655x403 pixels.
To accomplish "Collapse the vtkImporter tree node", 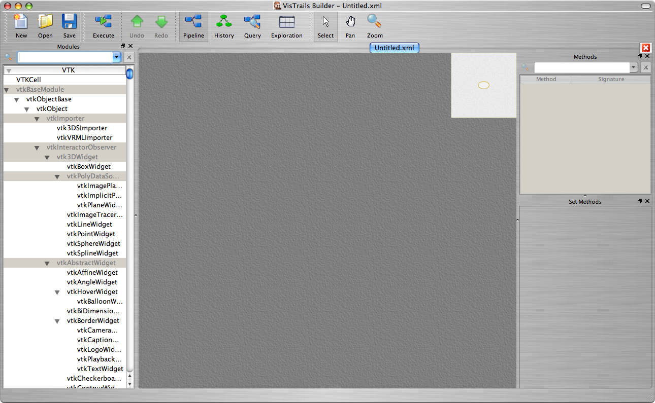I will click(x=37, y=119).
